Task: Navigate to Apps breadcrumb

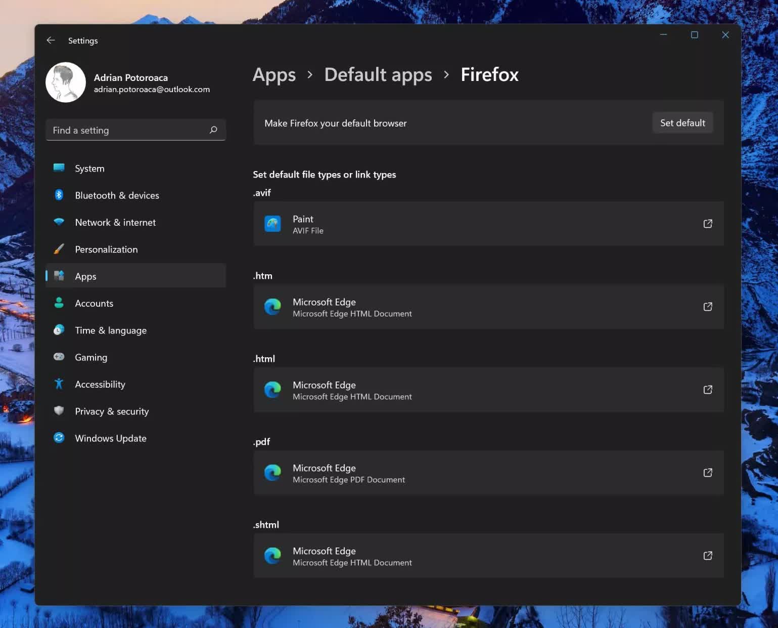Action: click(x=274, y=75)
